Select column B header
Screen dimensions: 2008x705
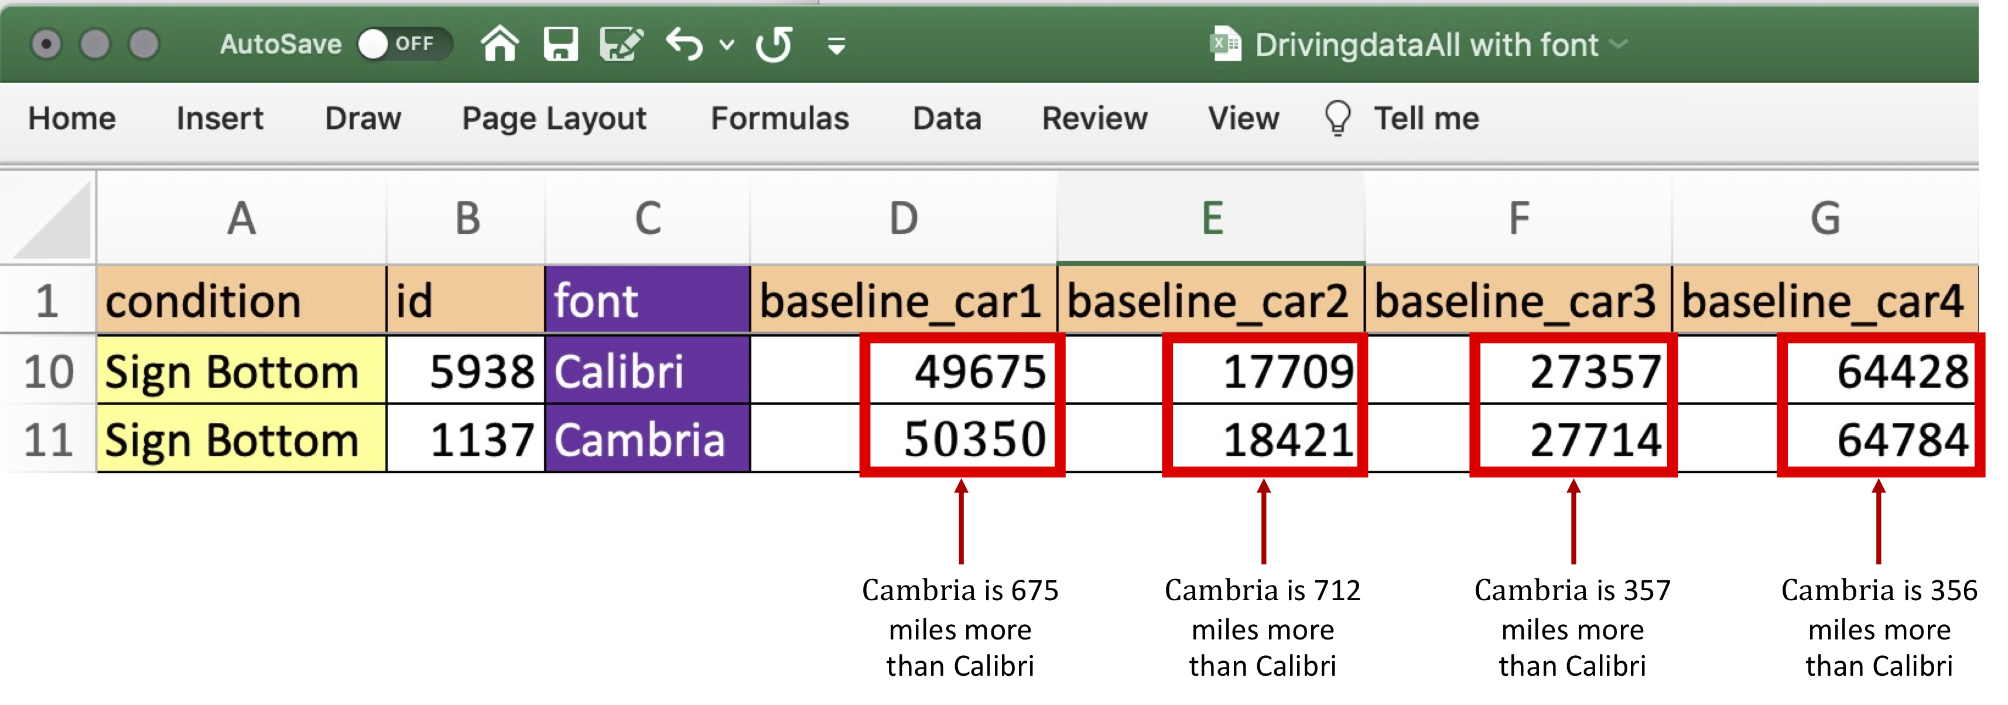(x=466, y=218)
